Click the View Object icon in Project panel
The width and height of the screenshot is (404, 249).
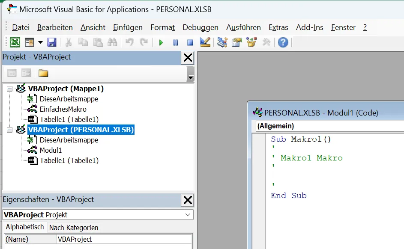coord(26,73)
